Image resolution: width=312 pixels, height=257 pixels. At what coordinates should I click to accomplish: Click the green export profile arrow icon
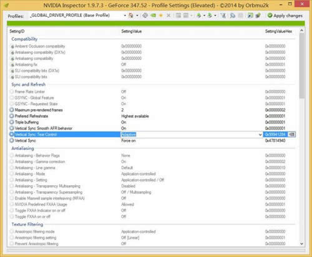(x=199, y=16)
